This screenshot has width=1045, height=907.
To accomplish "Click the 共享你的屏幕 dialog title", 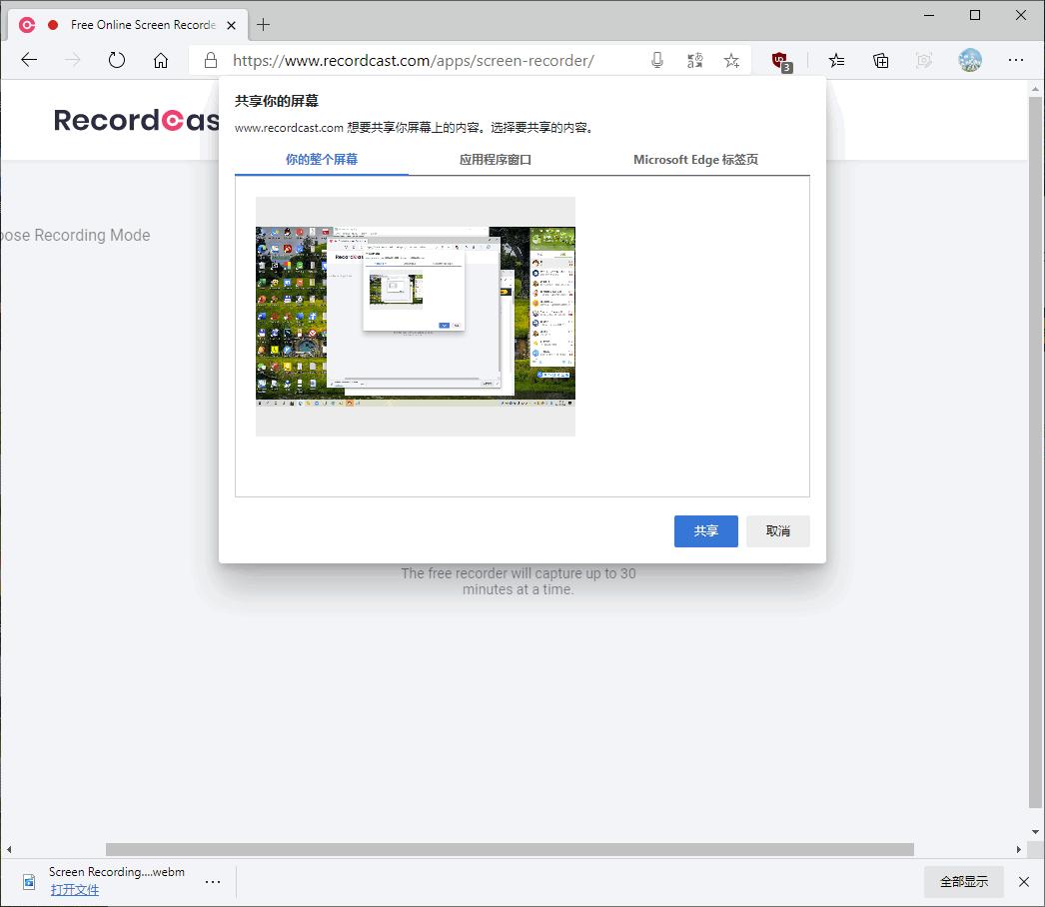I will [x=277, y=101].
